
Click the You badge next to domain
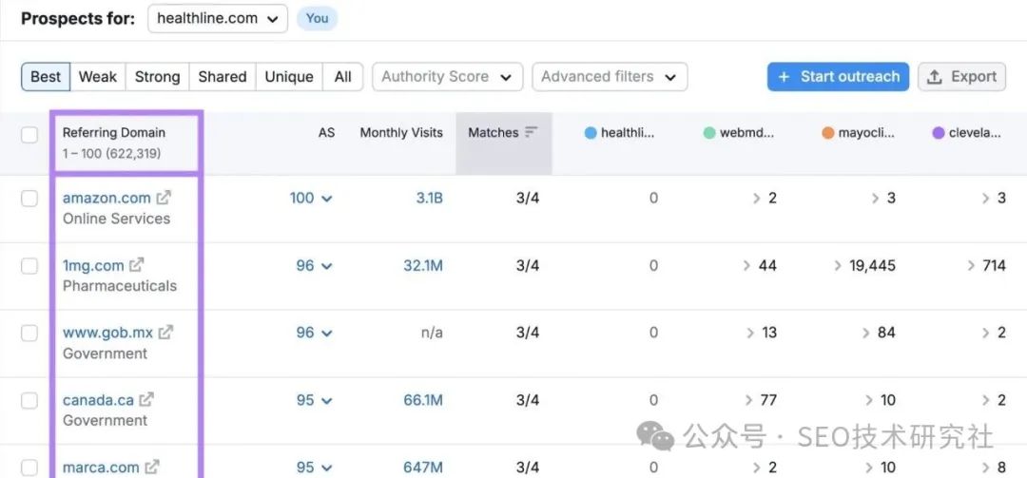[x=317, y=18]
